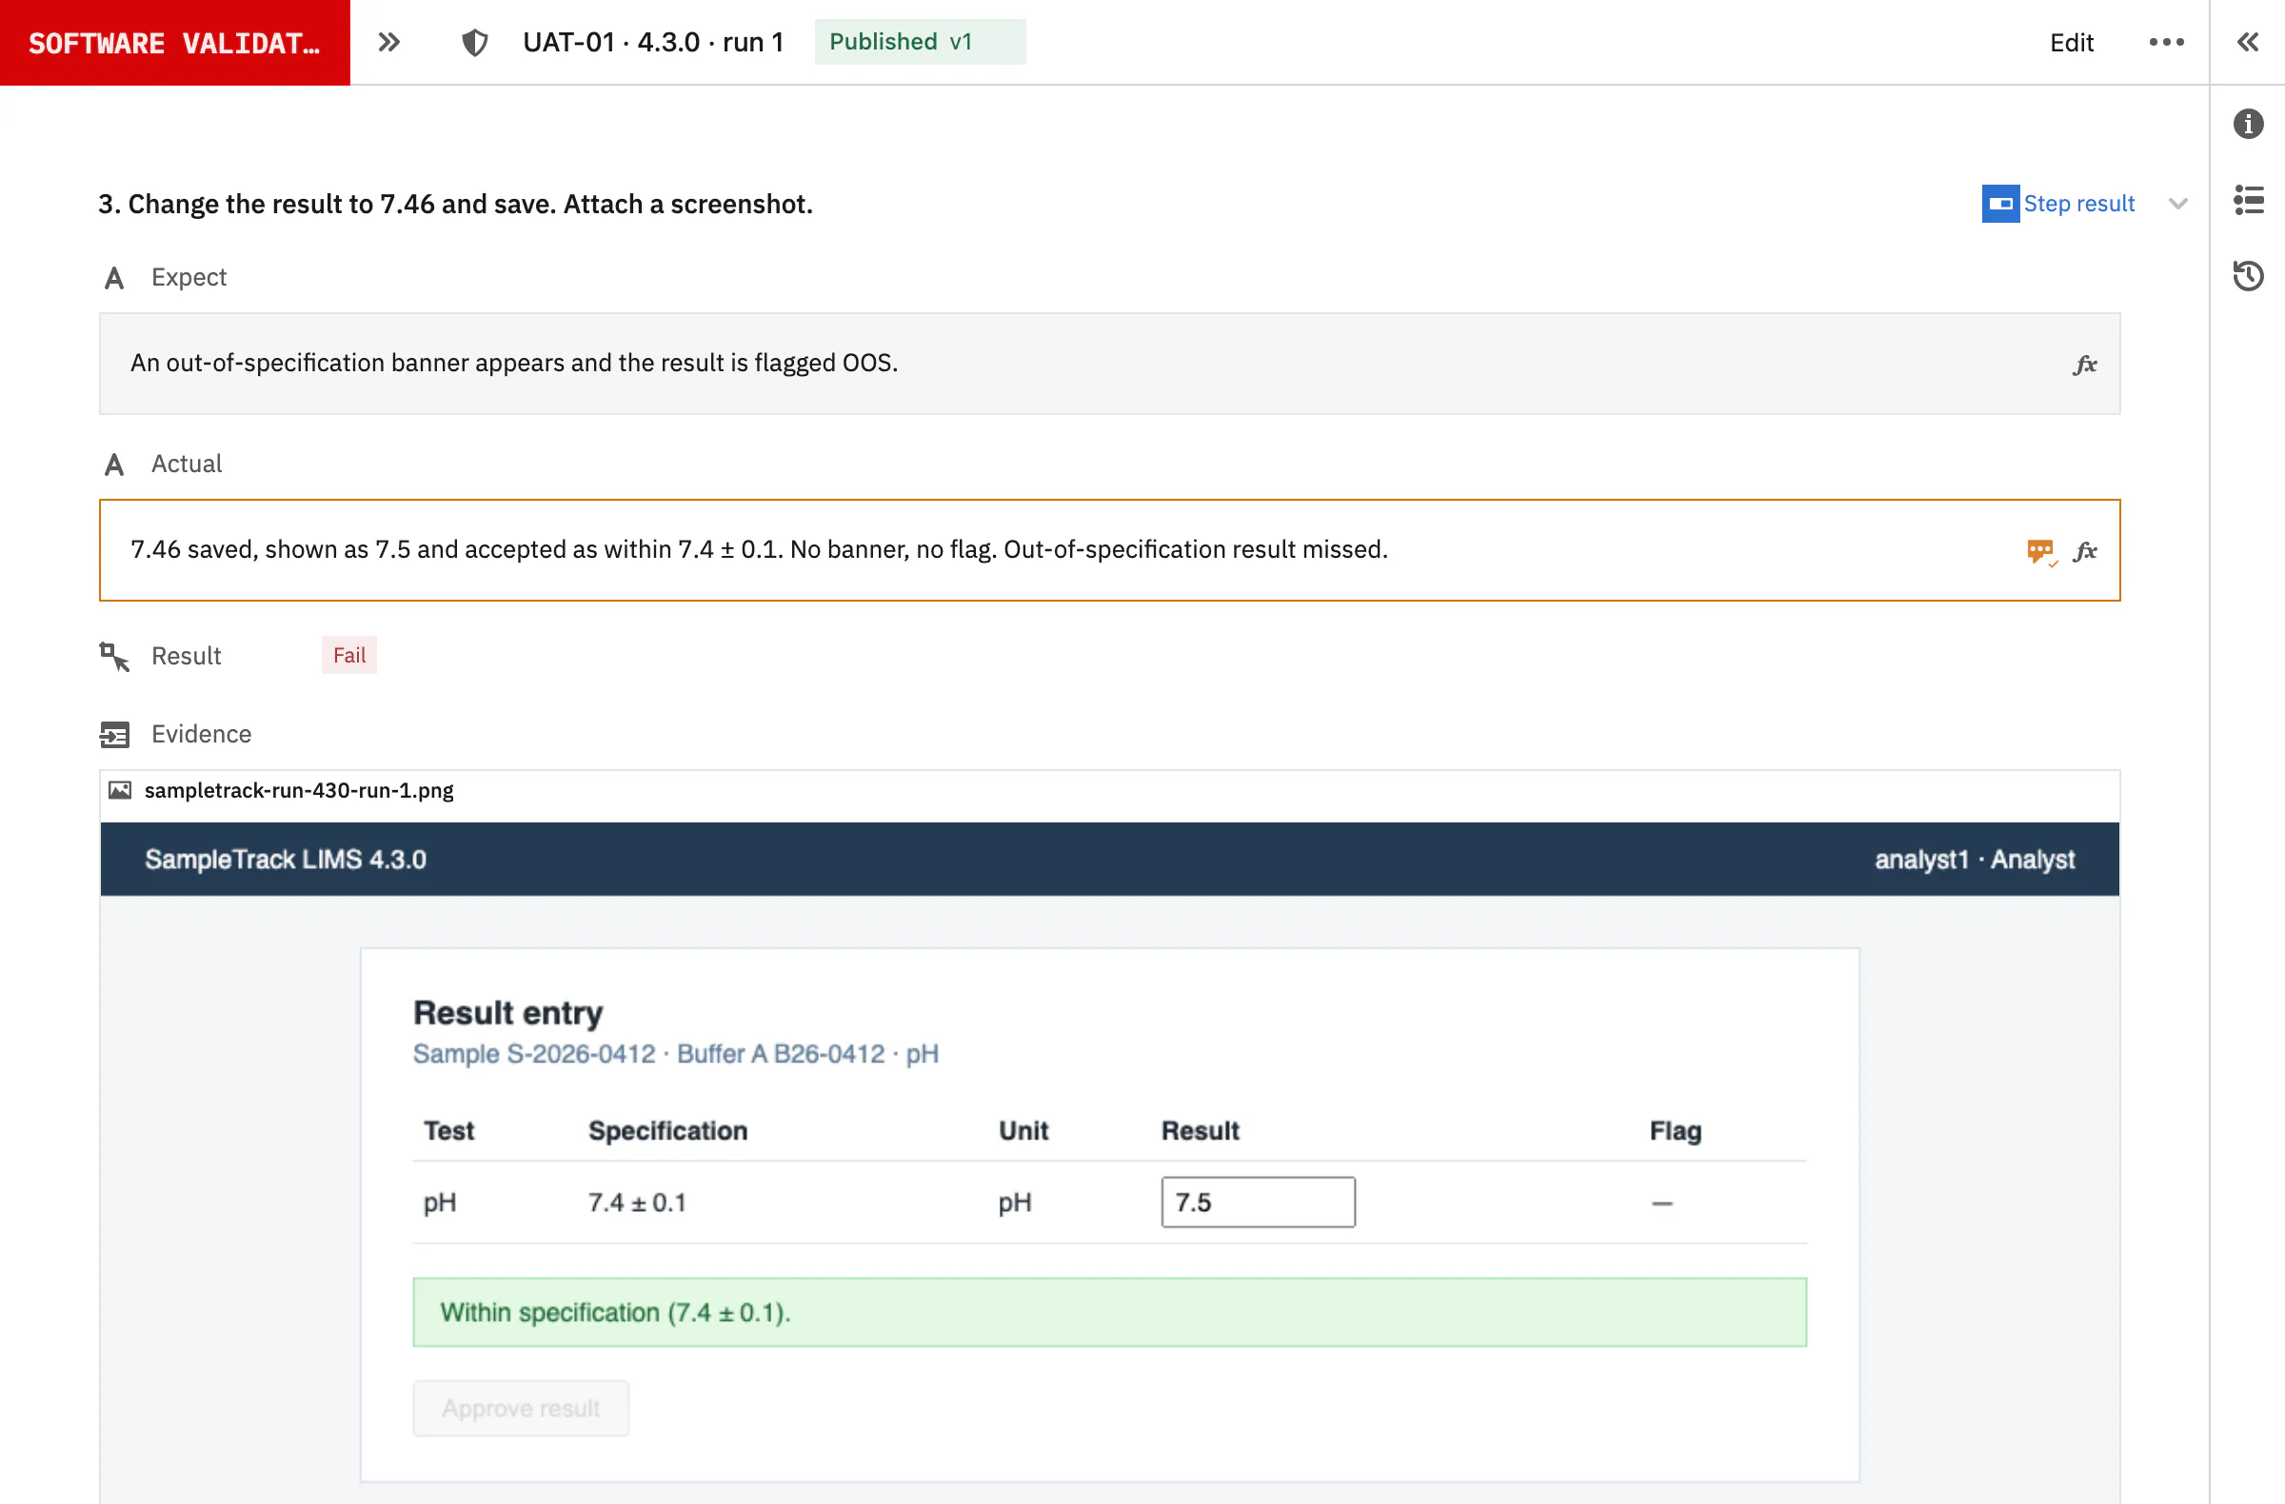Open the Software Validation space header
2285x1504 pixels.
point(175,42)
